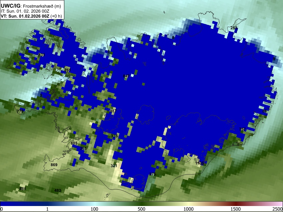This screenshot has width=283, height=212.
Task: Click the map value '265'
Action: click(83, 149)
